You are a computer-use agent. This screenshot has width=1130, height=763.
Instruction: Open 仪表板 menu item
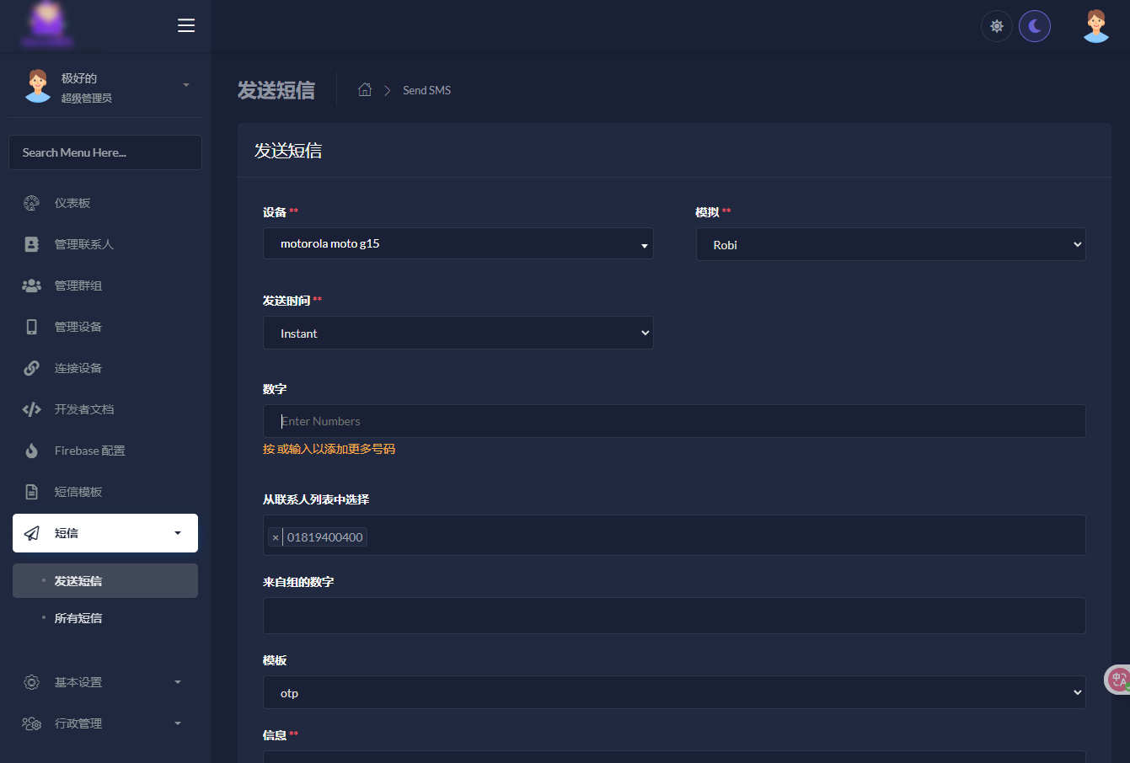[x=105, y=203]
